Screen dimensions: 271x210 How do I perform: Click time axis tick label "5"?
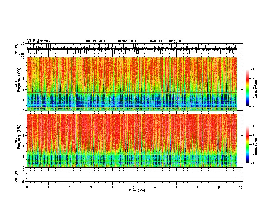[x=134, y=187]
